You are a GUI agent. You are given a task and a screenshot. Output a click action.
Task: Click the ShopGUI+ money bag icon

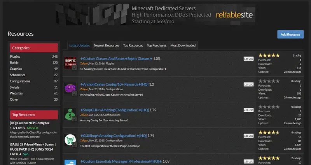point(70,114)
